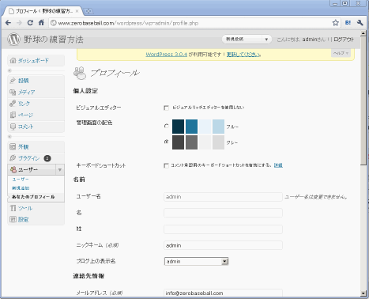Click the 投稿 pin icon

click(13, 81)
